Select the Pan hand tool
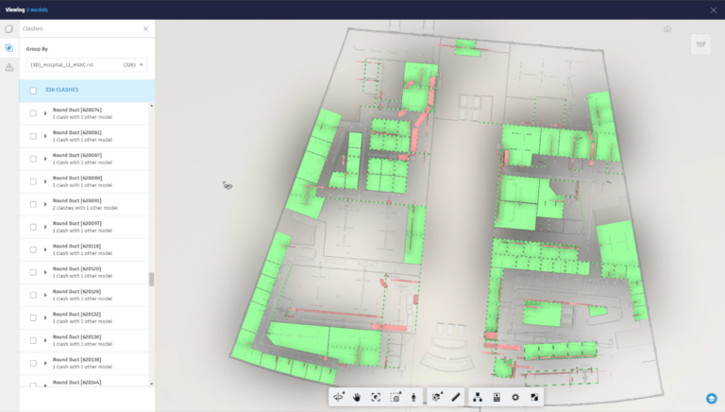This screenshot has width=725, height=412. 357,397
